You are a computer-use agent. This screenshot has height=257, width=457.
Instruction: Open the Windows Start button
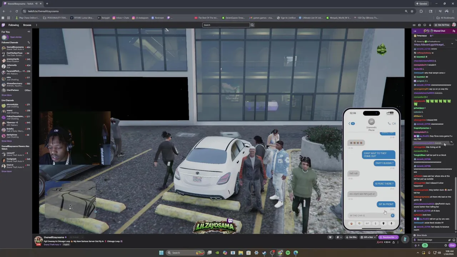pos(161,253)
